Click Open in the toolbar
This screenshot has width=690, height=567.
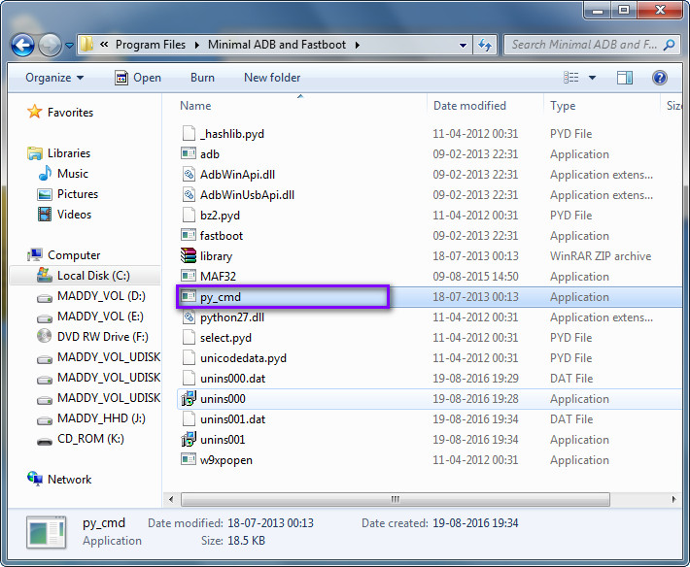click(x=138, y=78)
